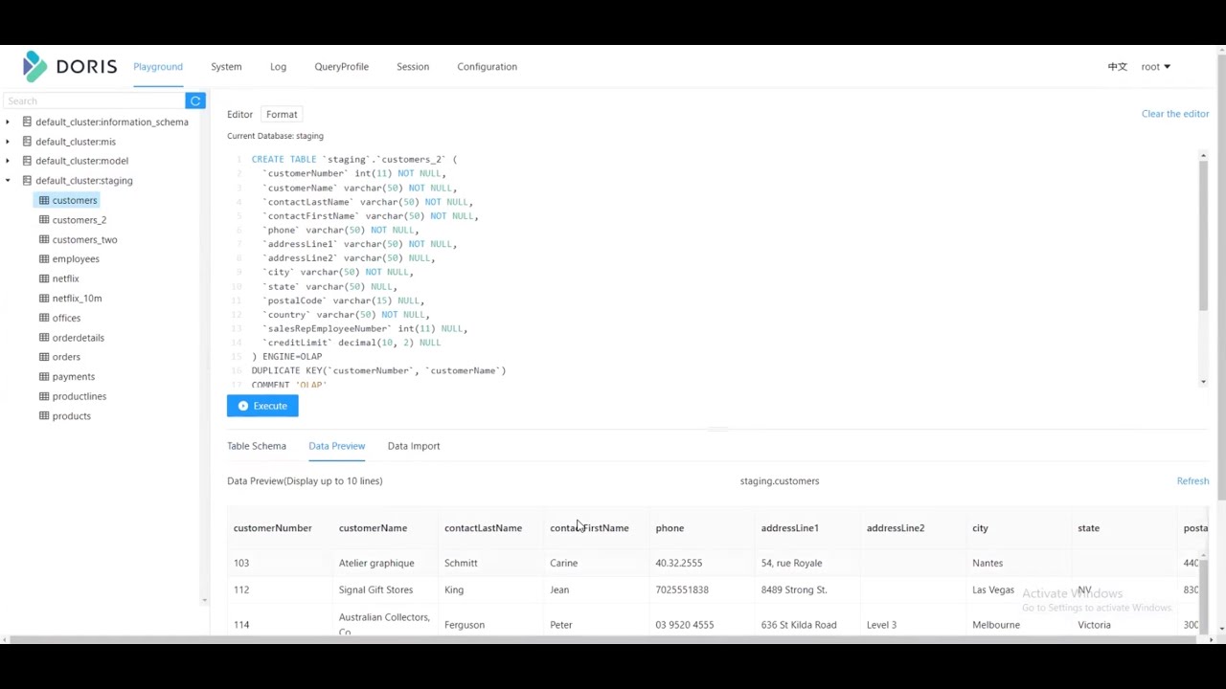
Task: Click the database icon for default_cluster:staging
Action: tap(27, 180)
